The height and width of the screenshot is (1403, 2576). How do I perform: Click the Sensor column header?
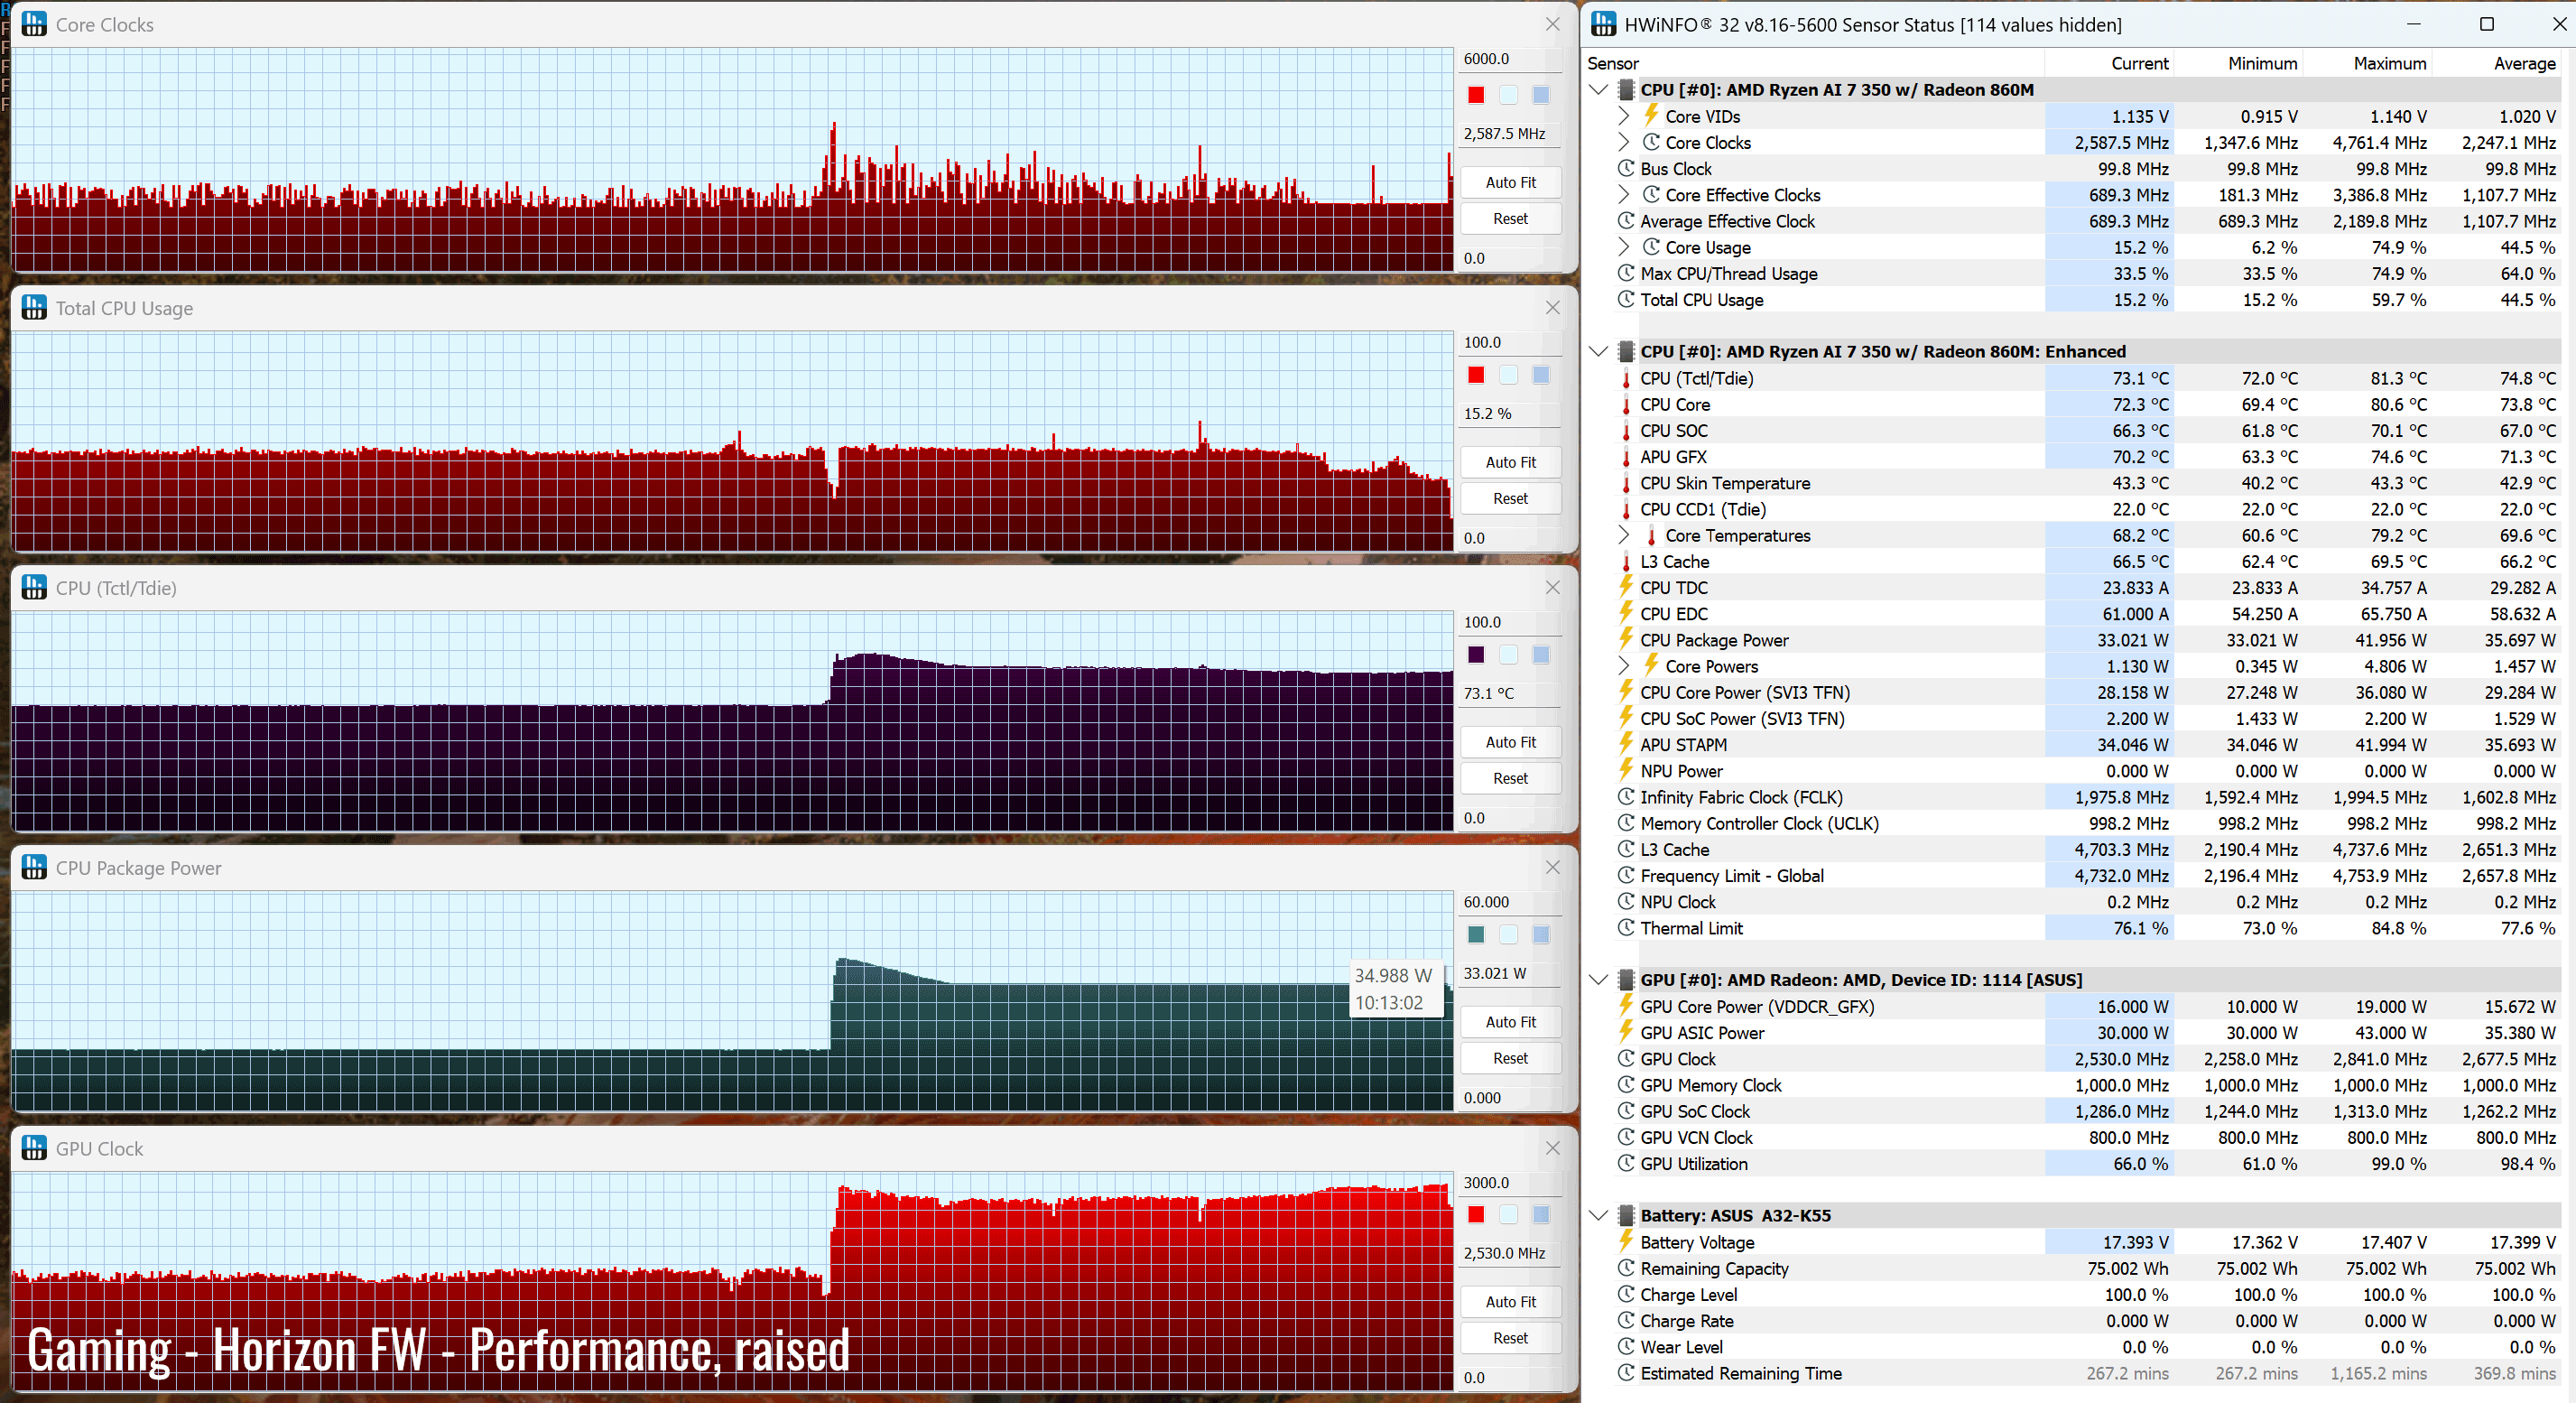(x=1813, y=63)
